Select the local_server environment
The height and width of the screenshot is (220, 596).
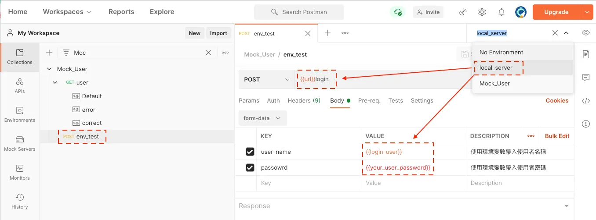[523, 68]
